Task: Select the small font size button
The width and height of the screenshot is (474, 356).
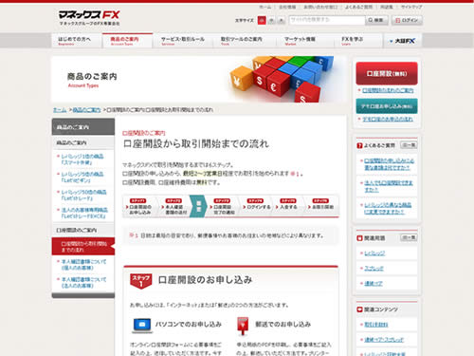Action: pos(262,20)
